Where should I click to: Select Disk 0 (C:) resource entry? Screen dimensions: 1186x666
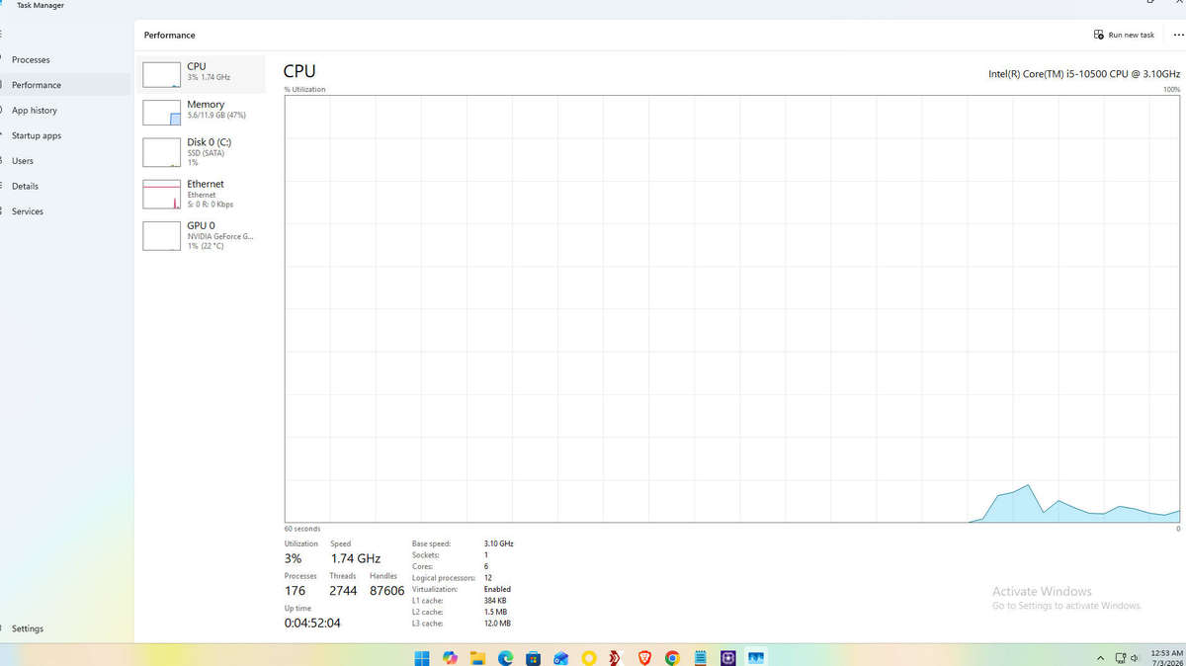[x=203, y=151]
